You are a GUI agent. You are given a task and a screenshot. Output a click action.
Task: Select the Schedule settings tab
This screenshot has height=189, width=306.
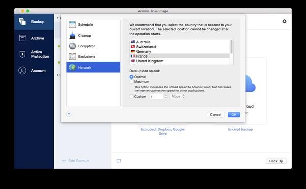point(94,24)
